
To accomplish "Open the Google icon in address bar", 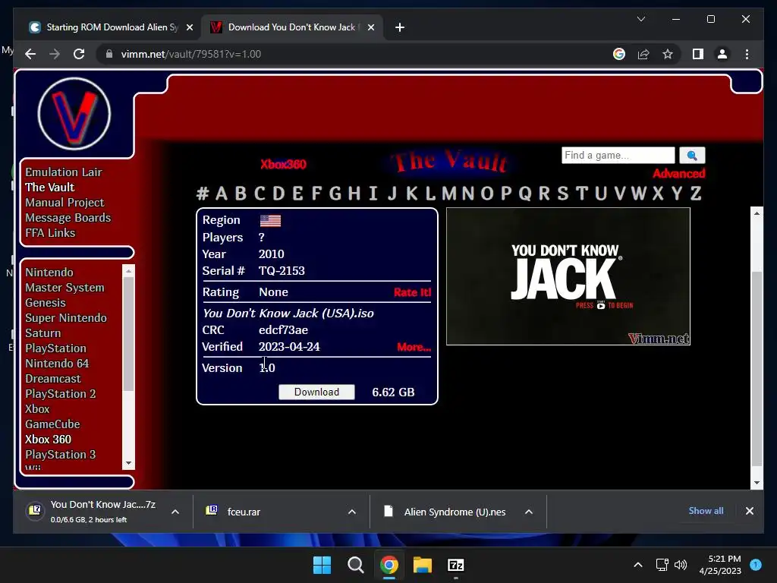I will coord(619,54).
